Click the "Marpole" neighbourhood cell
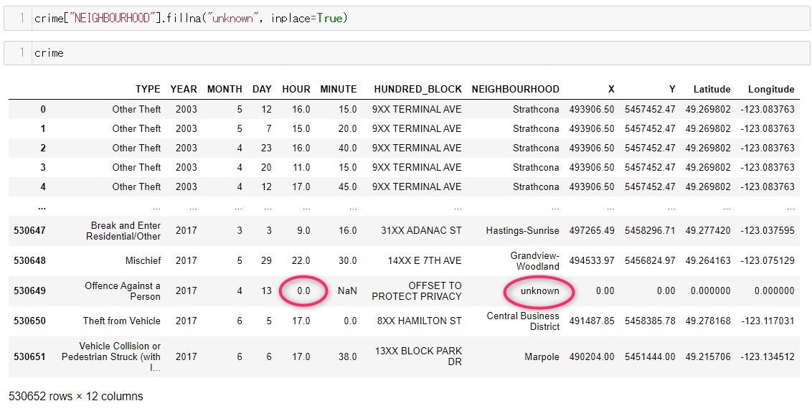Screen dimensions: 812x411 [x=542, y=356]
